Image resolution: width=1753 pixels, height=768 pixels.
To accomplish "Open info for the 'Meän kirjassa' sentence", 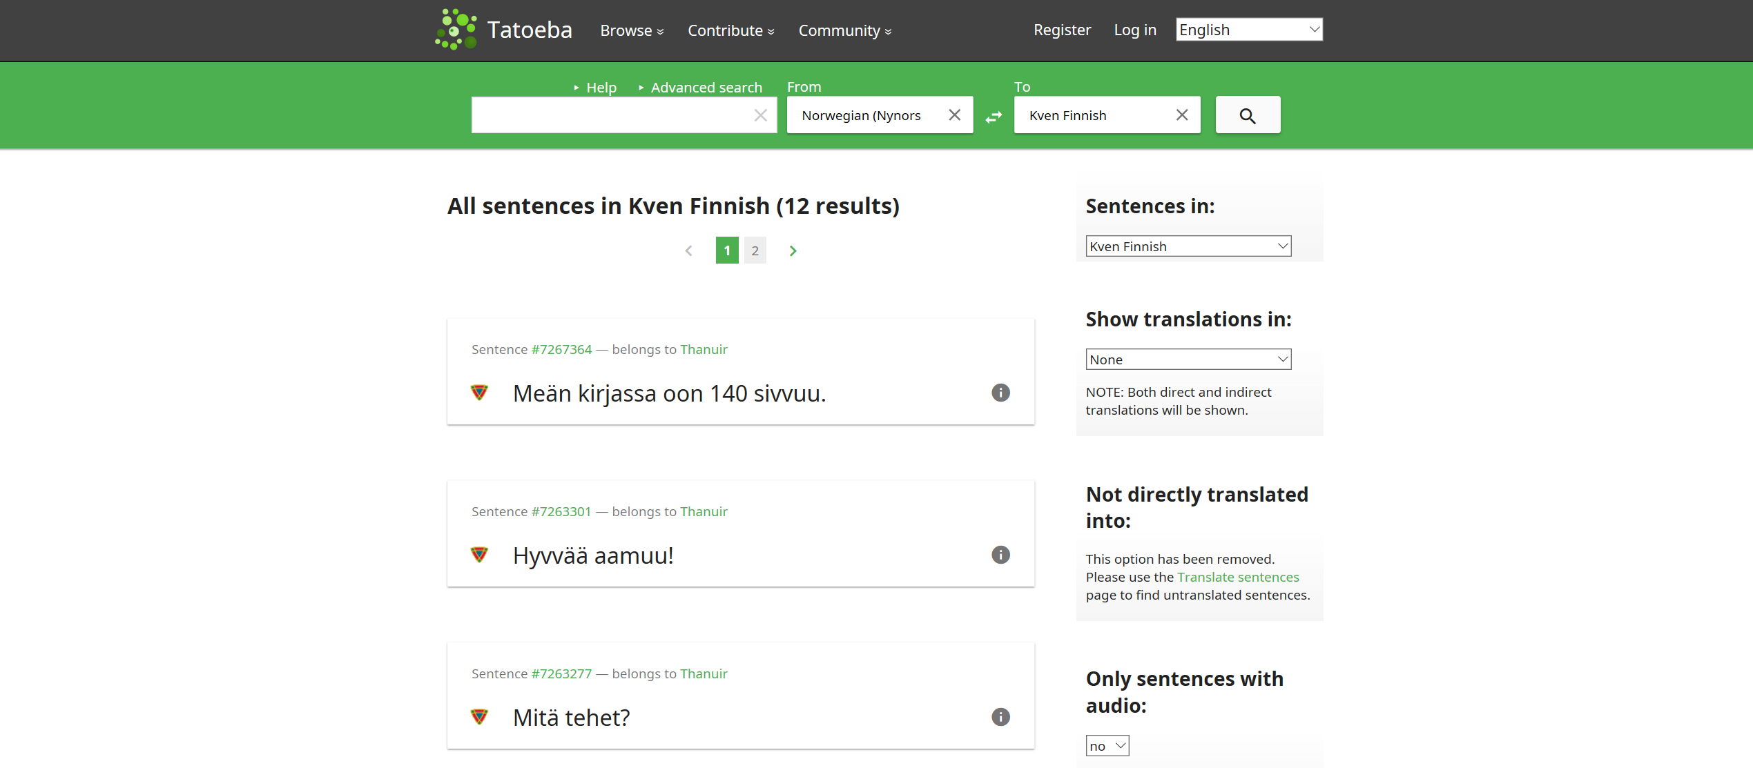I will tap(1000, 393).
